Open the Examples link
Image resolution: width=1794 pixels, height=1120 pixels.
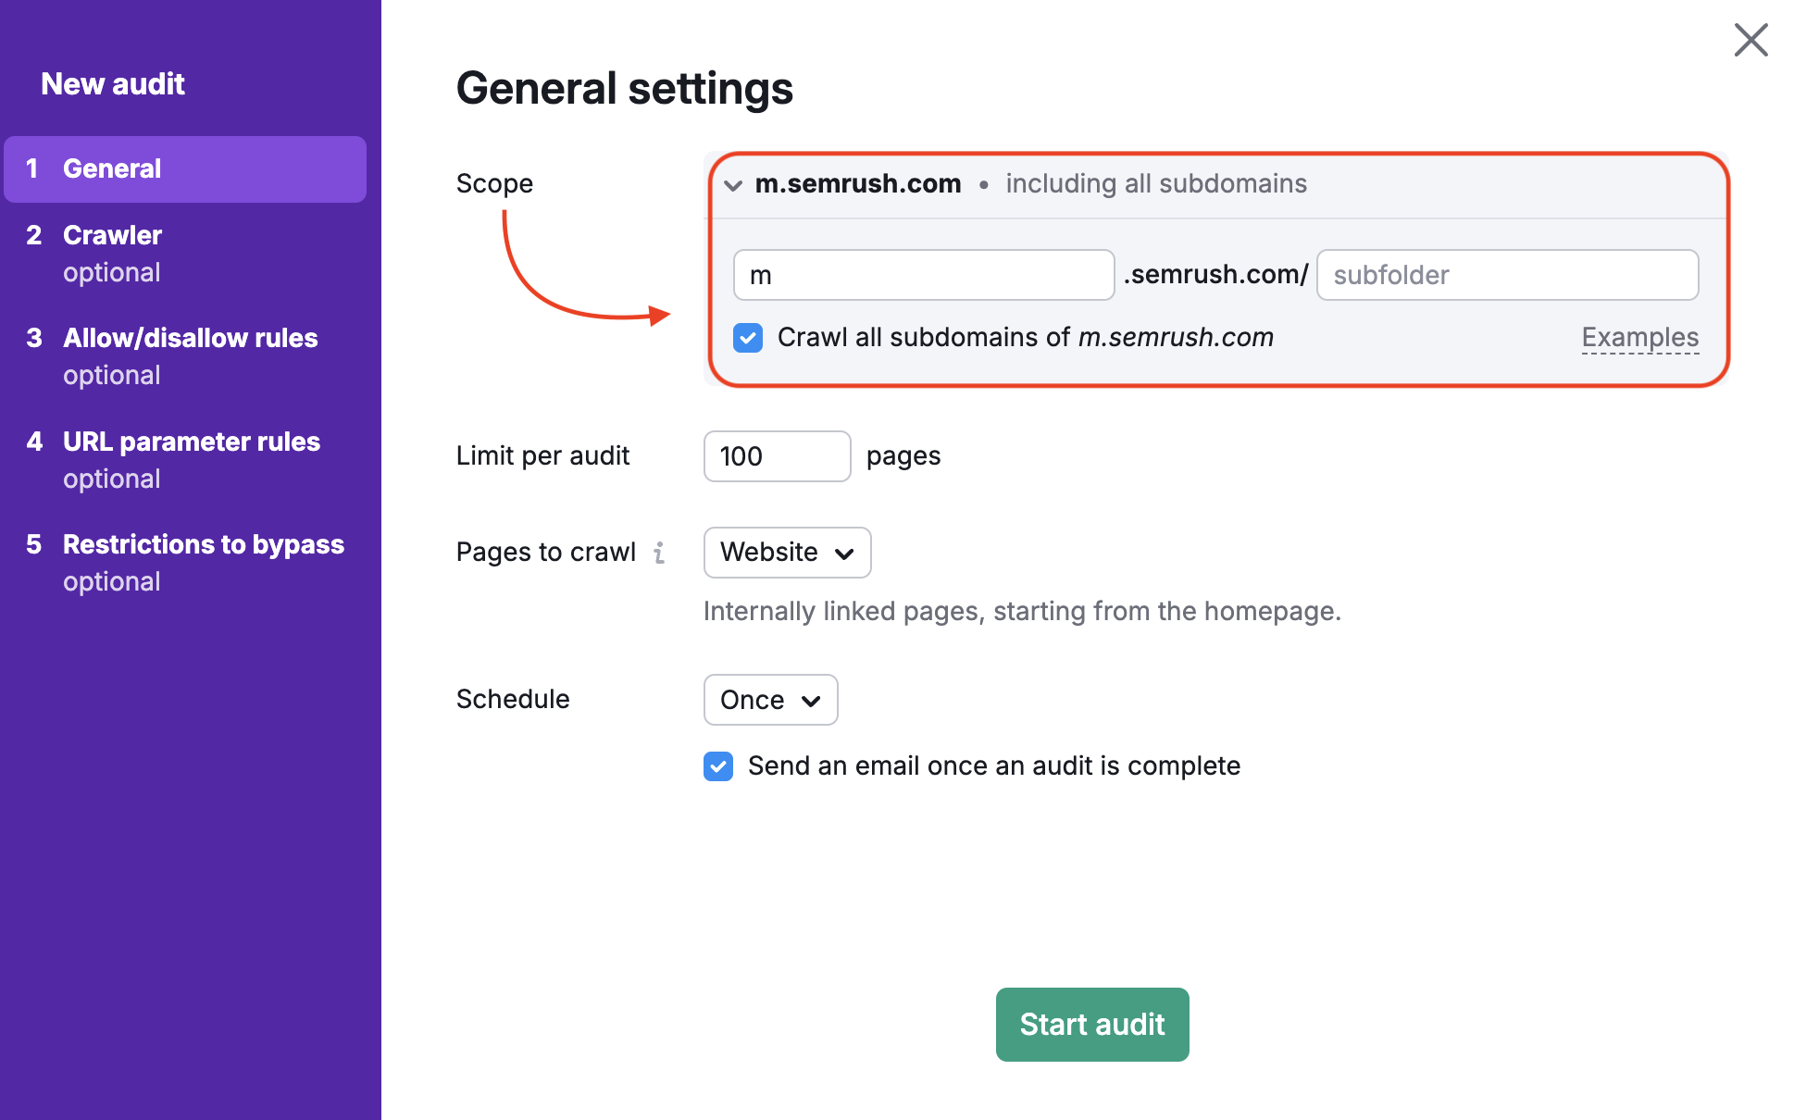click(1639, 337)
